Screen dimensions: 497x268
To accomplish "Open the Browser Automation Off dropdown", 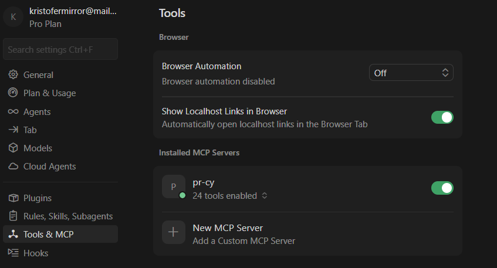I will point(411,73).
